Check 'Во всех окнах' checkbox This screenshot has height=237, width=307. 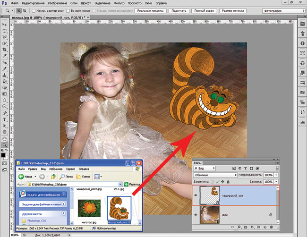(68, 11)
